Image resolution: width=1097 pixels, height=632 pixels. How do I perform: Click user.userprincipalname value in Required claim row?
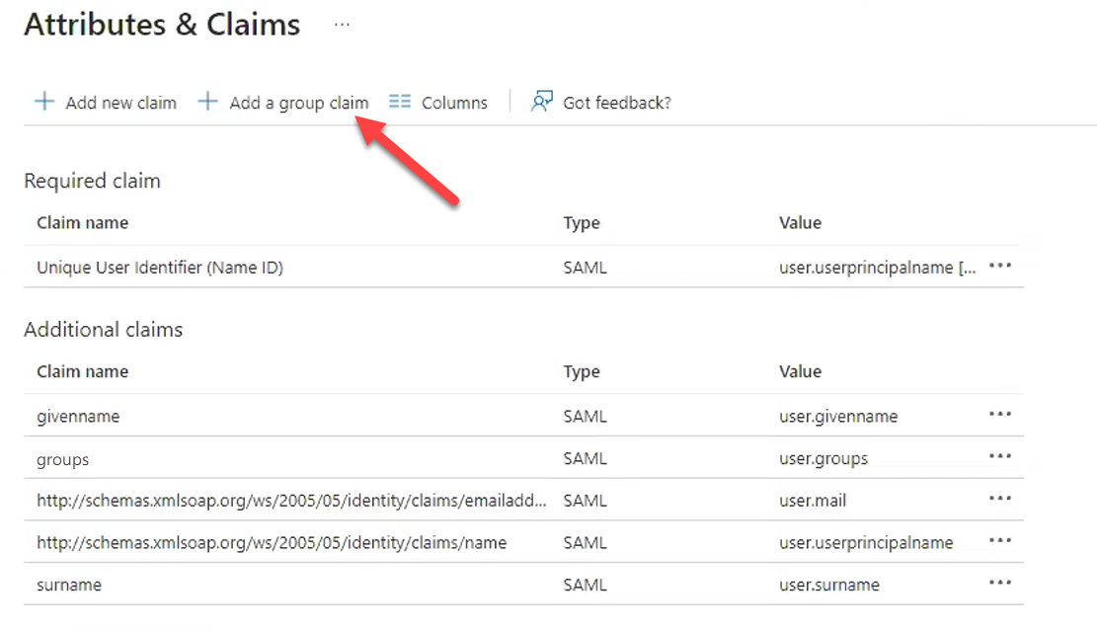[x=878, y=268]
